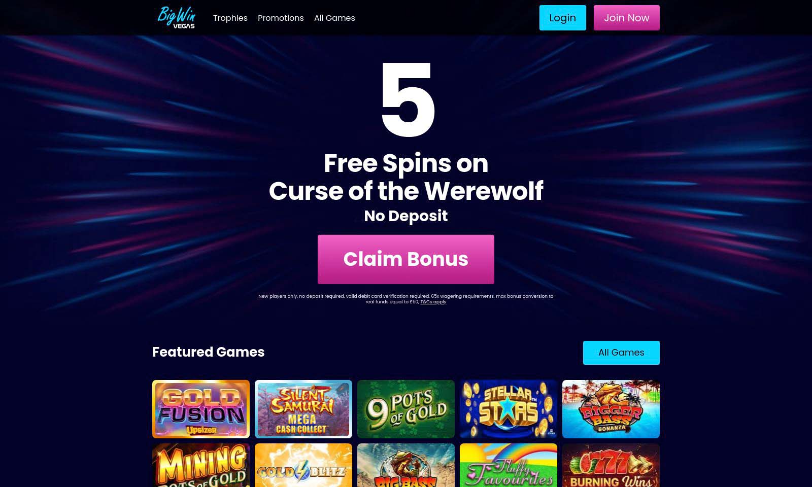Screen dimensions: 812x487
Task: Select the Big Bass game thumbnail
Action: pyautogui.click(x=406, y=465)
